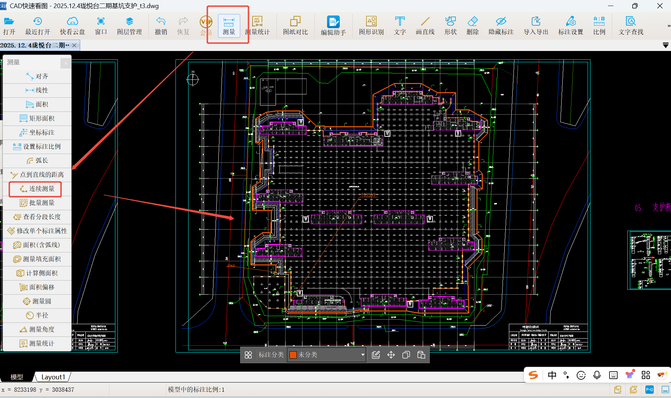Close the measurement panel
The width and height of the screenshot is (671, 398).
click(66, 63)
